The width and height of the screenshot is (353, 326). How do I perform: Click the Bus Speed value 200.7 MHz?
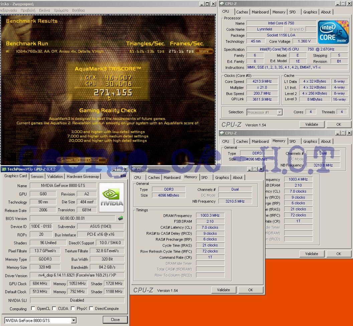pyautogui.click(x=262, y=93)
